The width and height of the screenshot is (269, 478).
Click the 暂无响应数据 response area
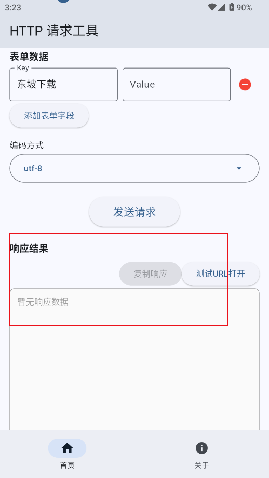(134, 360)
